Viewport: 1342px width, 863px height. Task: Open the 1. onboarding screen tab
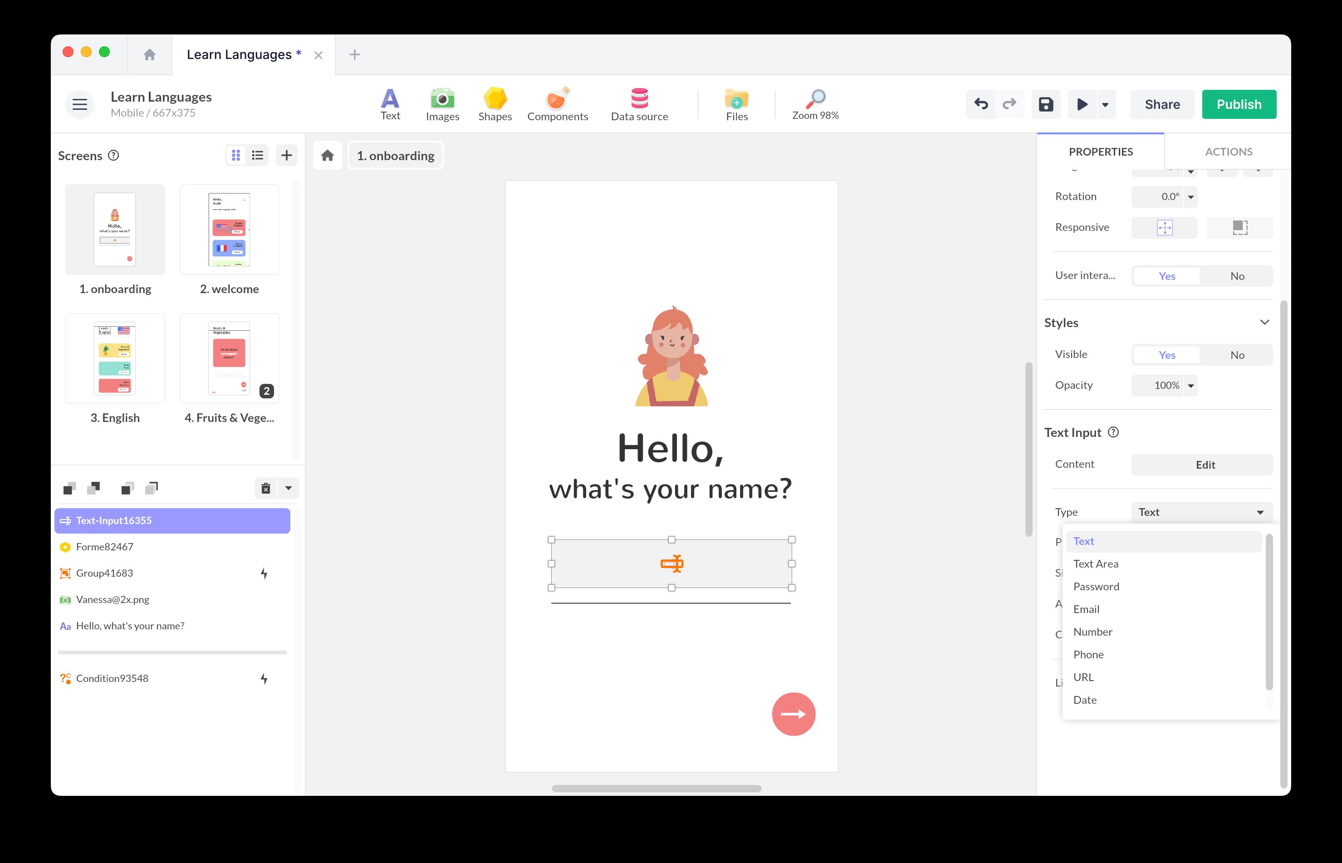click(x=395, y=155)
